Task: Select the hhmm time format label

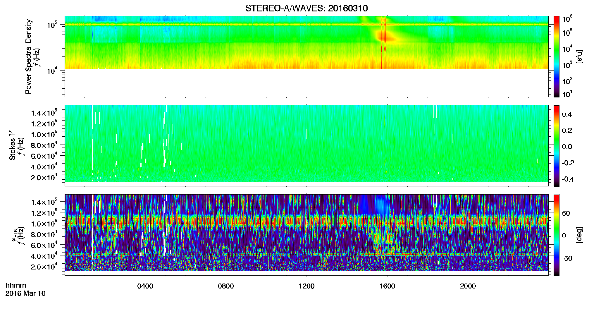Action: (x=16, y=286)
